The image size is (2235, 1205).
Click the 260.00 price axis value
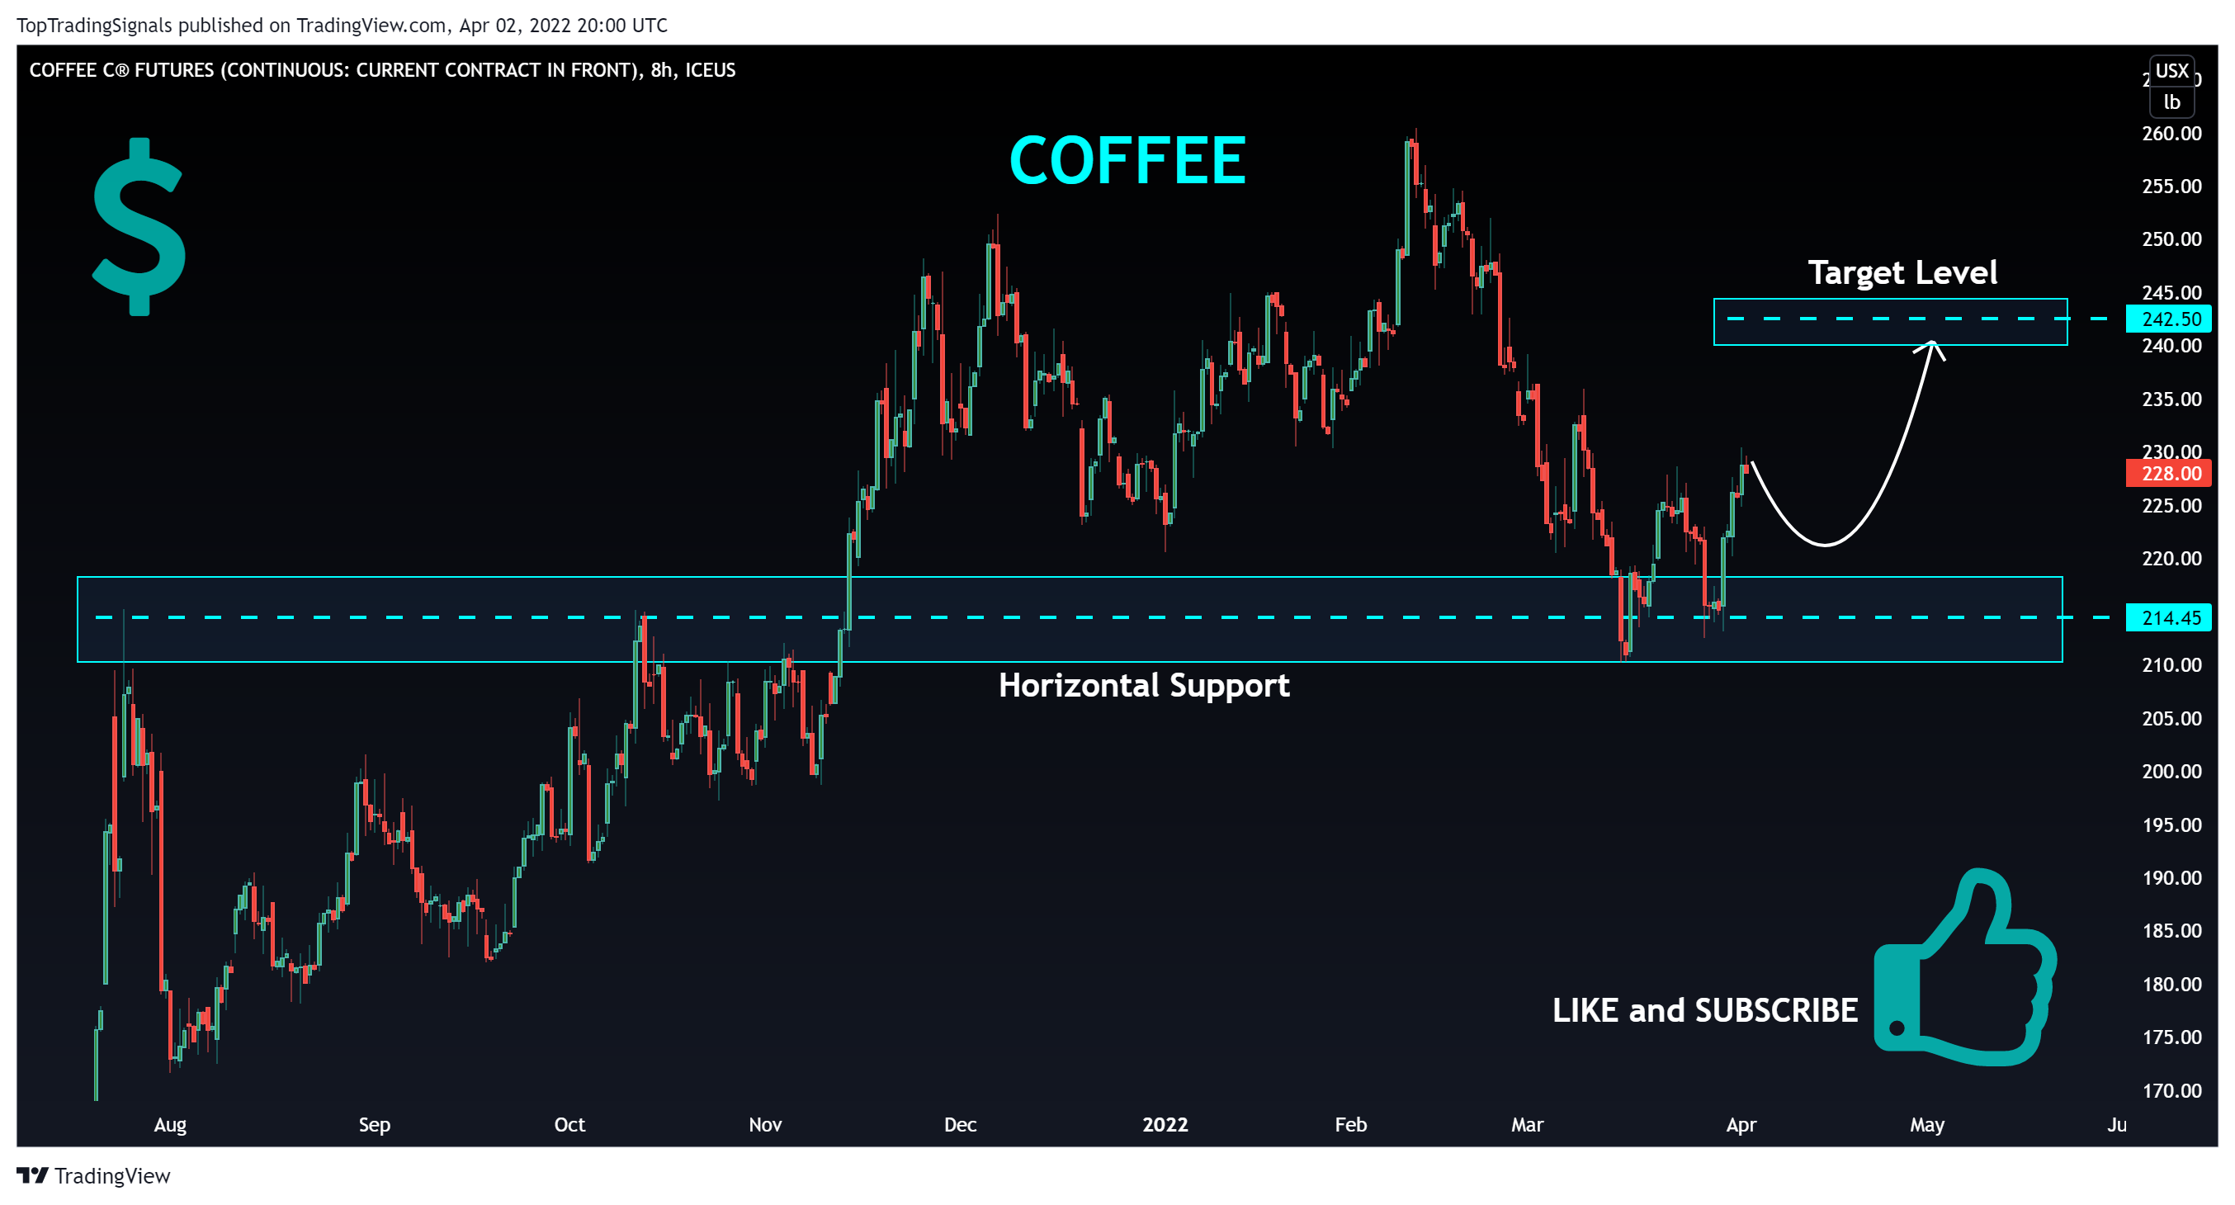tap(2171, 133)
